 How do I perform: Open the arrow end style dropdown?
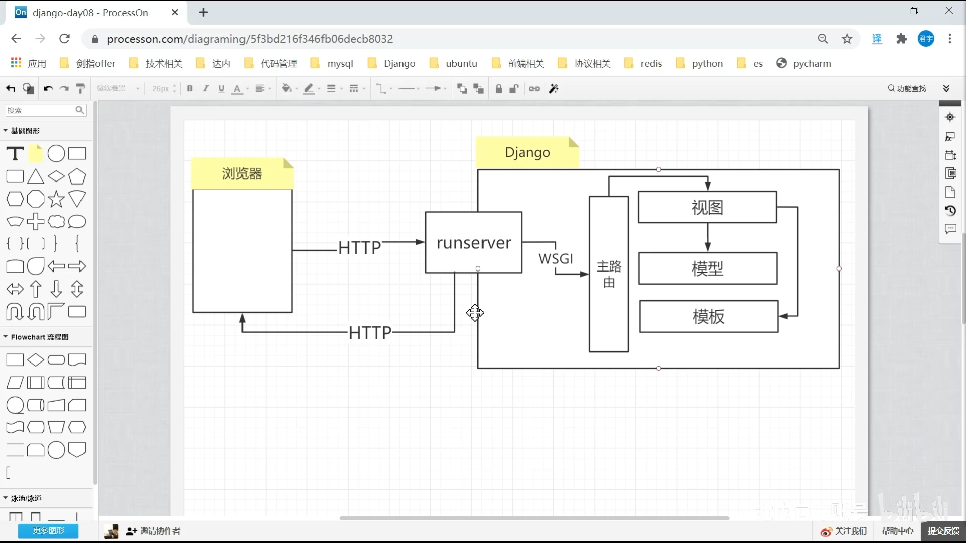(436, 89)
